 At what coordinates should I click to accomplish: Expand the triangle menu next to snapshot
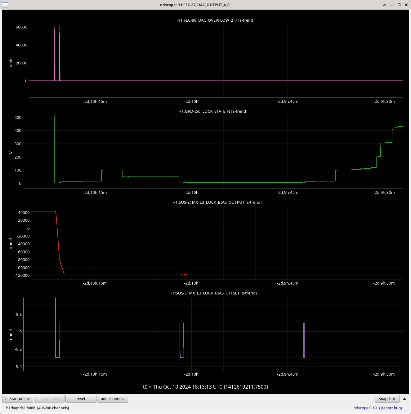(x=404, y=399)
